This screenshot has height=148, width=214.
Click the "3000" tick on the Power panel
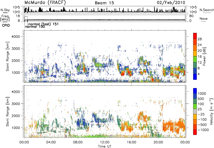[16, 49]
